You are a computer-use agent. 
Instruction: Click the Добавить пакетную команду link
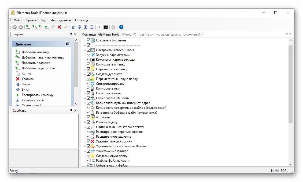[x=43, y=57]
